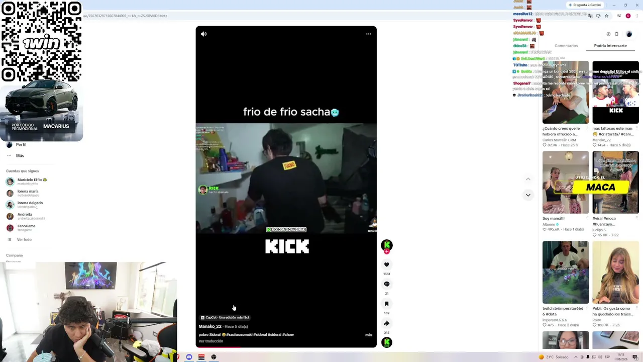Open the TikTok account avatar at top right
Viewport: 643px width, 362px height.
(x=629, y=34)
